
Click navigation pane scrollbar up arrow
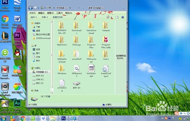pos(52,21)
